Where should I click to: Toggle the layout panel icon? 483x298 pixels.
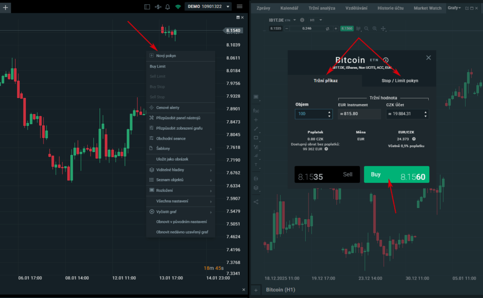pyautogui.click(x=147, y=7)
